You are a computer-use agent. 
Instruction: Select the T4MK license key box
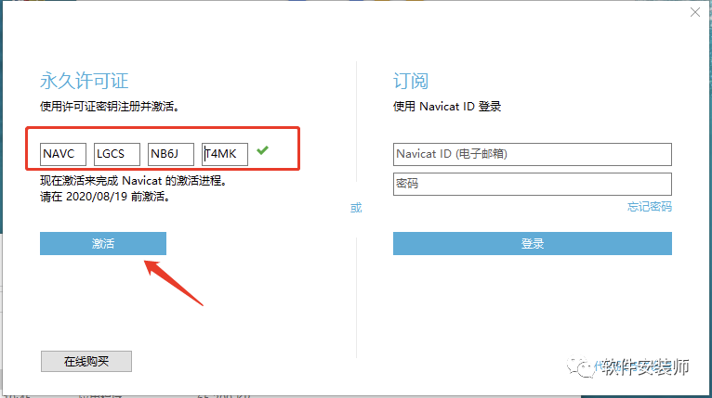(225, 155)
